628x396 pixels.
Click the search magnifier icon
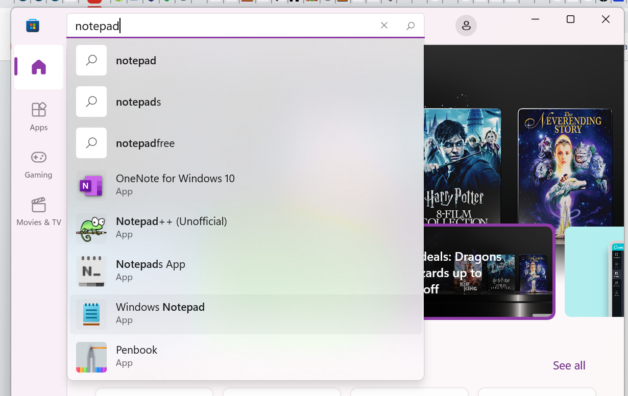click(410, 26)
